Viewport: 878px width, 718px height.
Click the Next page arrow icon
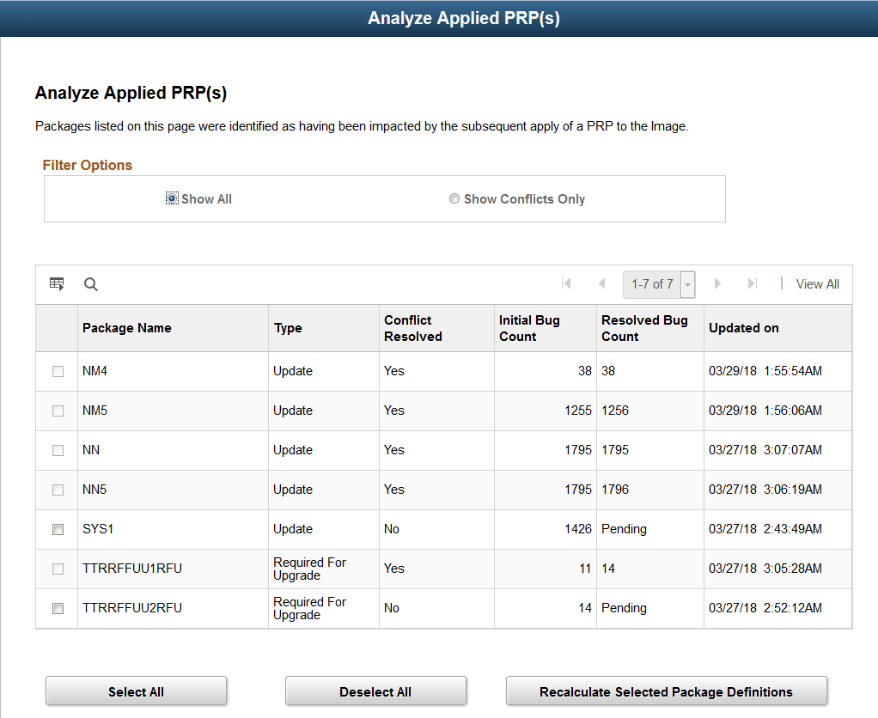click(x=717, y=283)
